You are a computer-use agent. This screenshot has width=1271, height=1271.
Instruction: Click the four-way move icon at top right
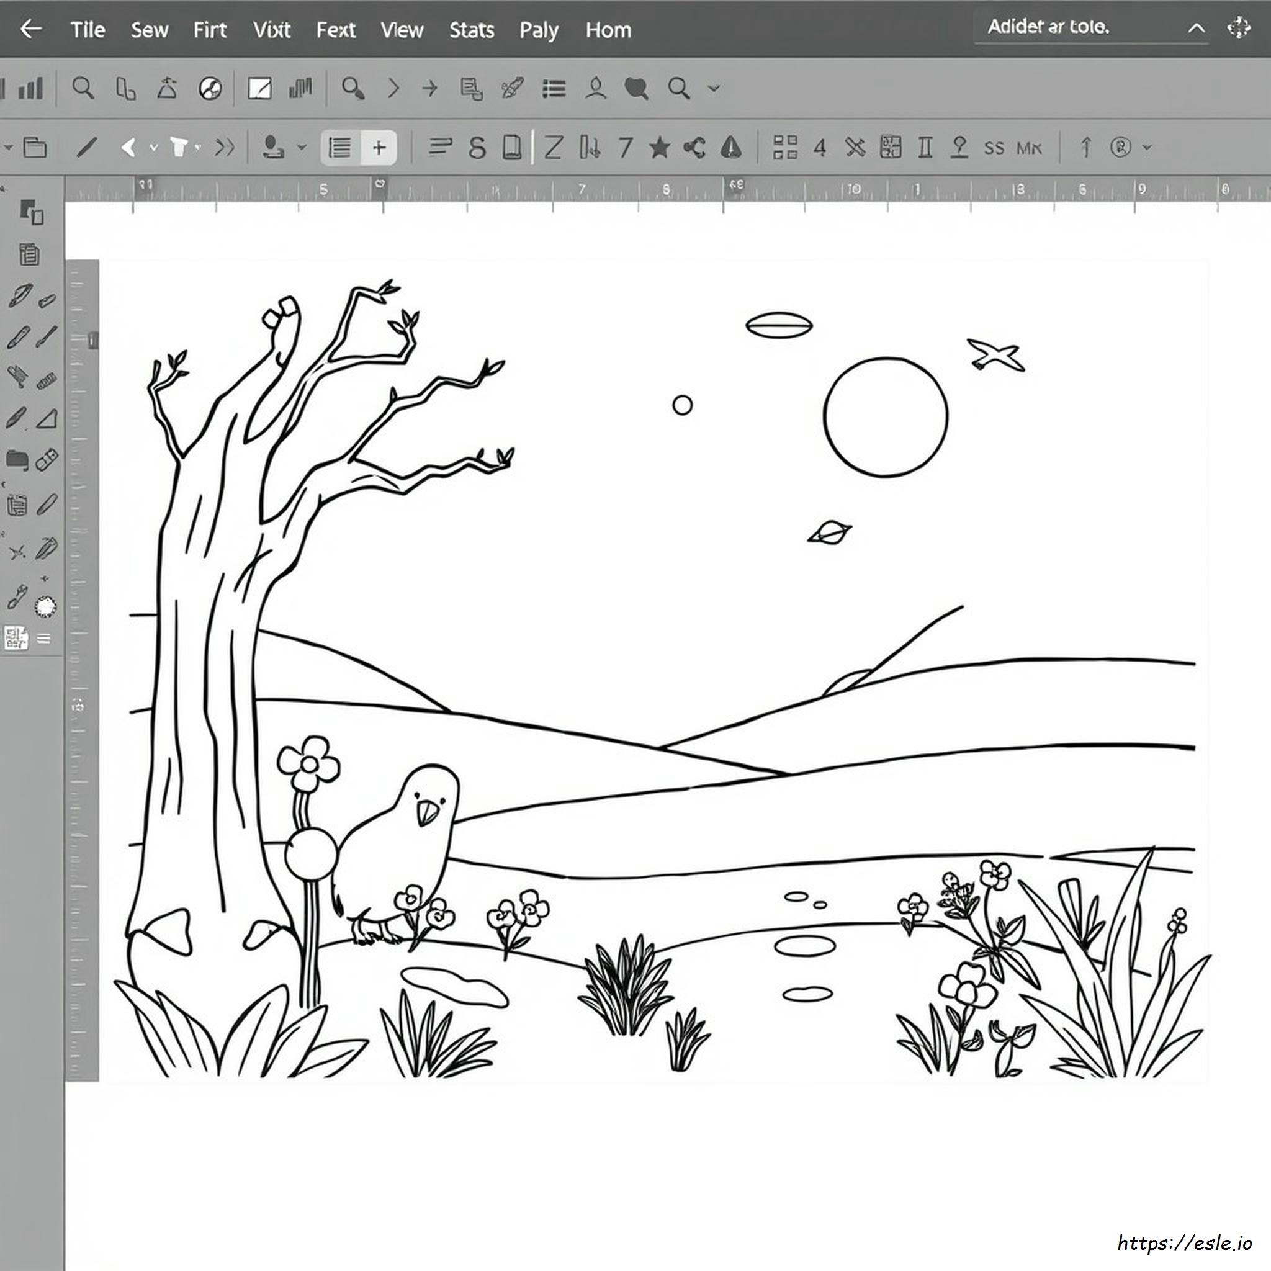[x=1239, y=29]
